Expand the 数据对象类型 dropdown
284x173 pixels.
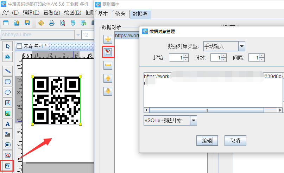pos(242,46)
